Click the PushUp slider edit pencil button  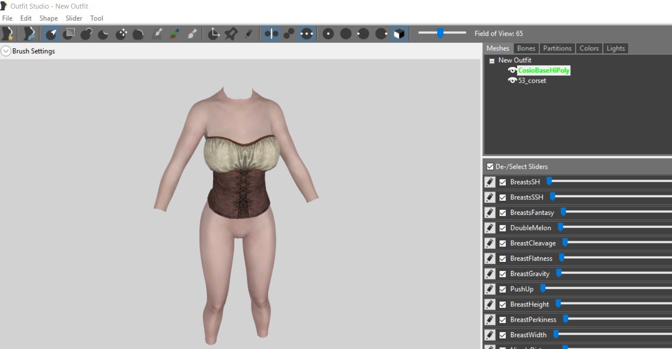490,289
